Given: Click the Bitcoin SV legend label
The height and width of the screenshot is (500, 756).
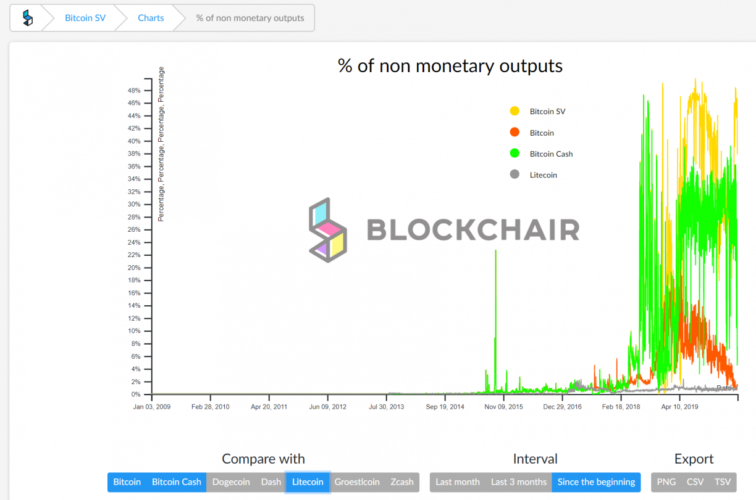Looking at the screenshot, I should pyautogui.click(x=547, y=112).
